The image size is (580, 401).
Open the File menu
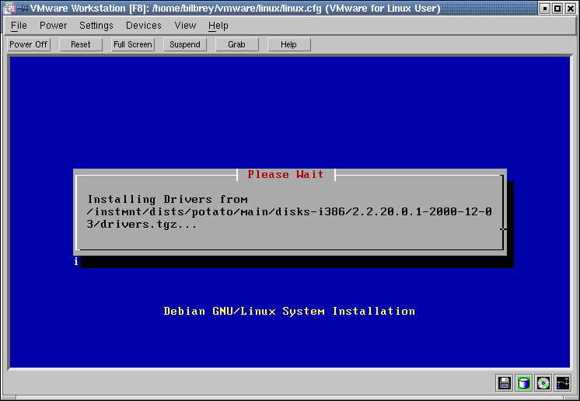pyautogui.click(x=19, y=26)
